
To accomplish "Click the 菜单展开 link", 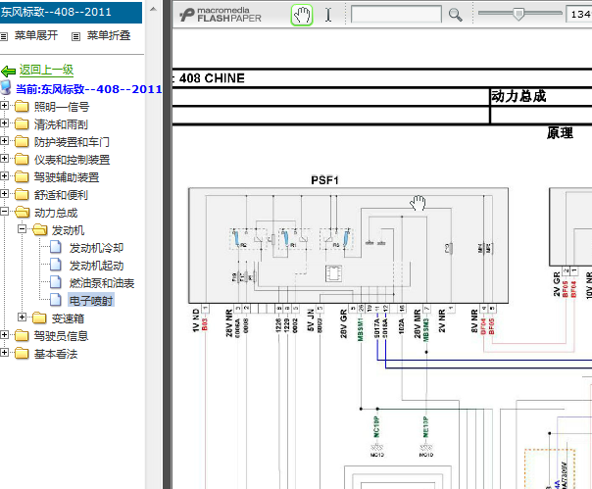I will tap(36, 35).
